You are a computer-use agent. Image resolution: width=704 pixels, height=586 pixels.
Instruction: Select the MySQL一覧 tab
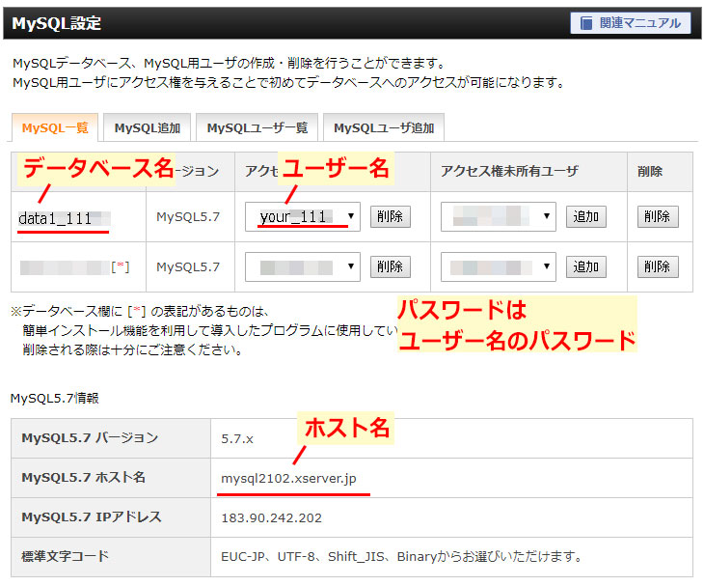click(x=55, y=127)
